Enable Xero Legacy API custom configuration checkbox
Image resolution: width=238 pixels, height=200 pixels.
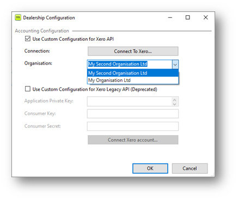point(28,89)
